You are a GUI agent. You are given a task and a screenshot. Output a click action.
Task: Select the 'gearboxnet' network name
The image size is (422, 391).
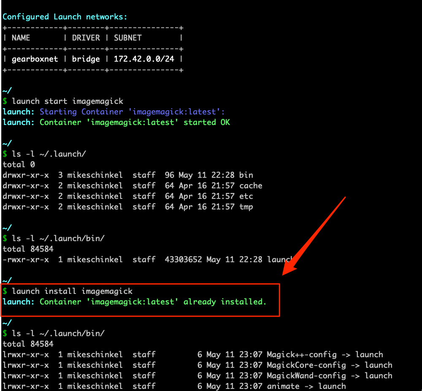(35, 59)
